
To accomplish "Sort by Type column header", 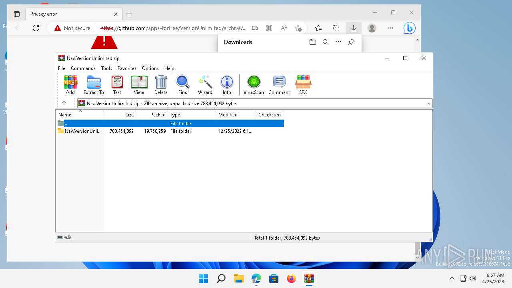I will (x=192, y=114).
